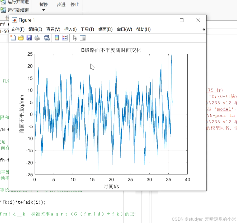Click the dock figure arrow at menu bar end
Image resolution: width=237 pixels, height=223 pixels.
(x=203, y=30)
